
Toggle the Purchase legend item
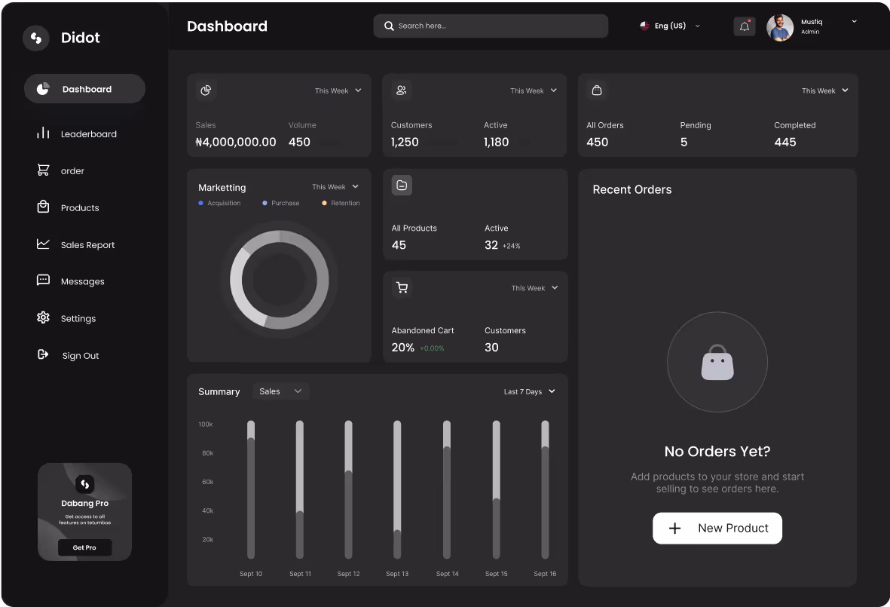pyautogui.click(x=280, y=203)
